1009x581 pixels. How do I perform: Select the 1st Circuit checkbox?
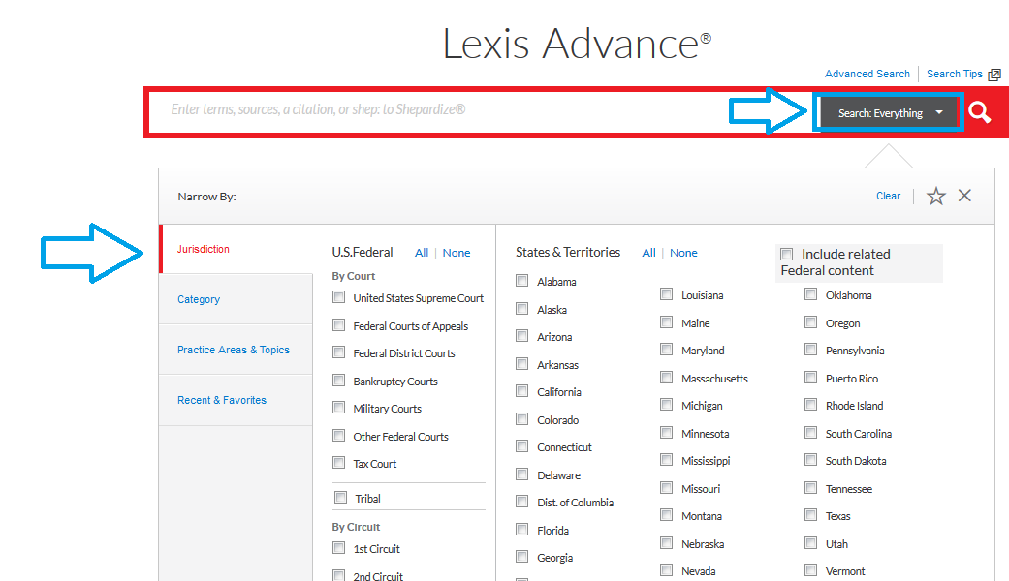tap(338, 548)
